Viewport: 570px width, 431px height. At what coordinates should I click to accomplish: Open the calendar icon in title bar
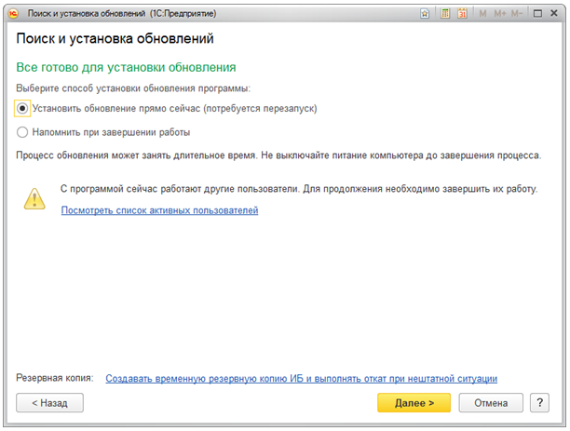[x=462, y=14]
